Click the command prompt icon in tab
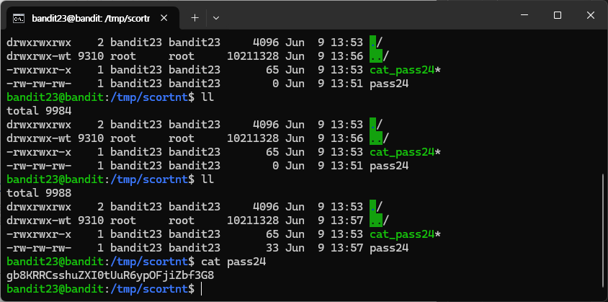 (19, 18)
